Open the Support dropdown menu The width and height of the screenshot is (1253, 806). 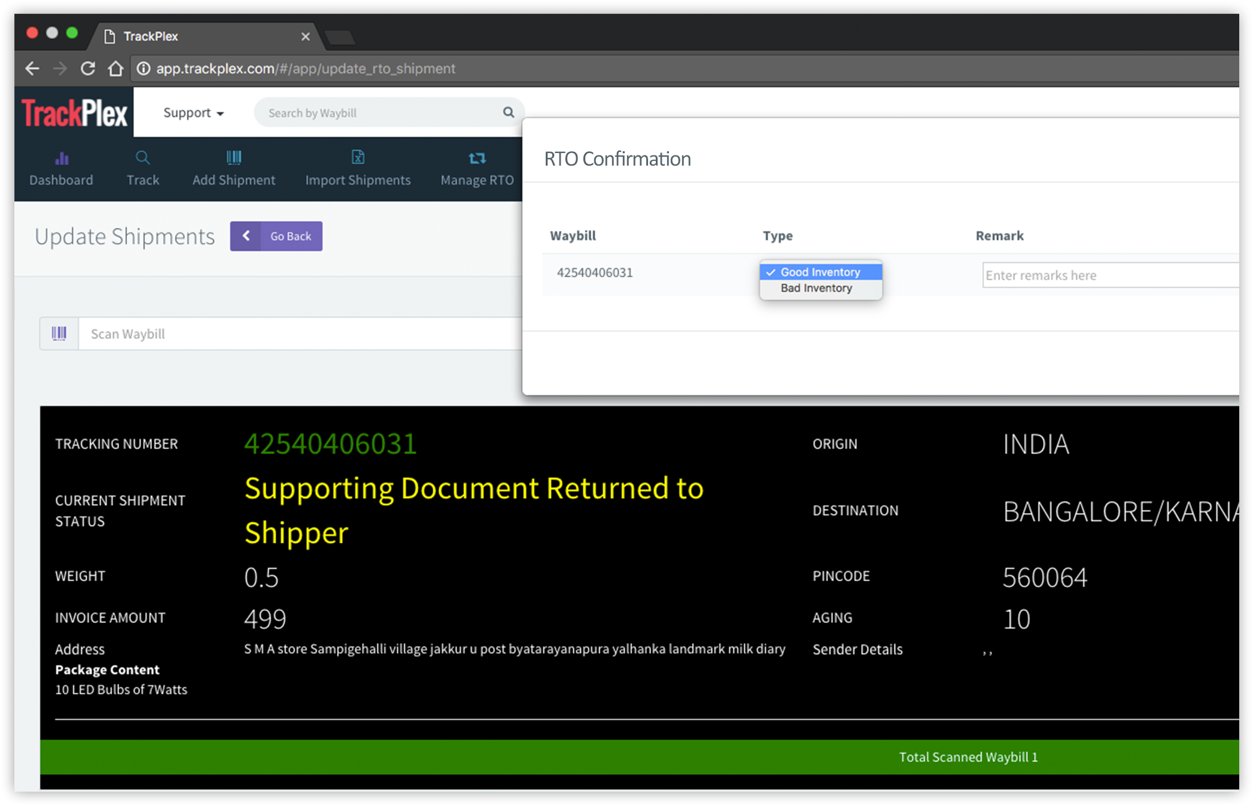tap(193, 112)
